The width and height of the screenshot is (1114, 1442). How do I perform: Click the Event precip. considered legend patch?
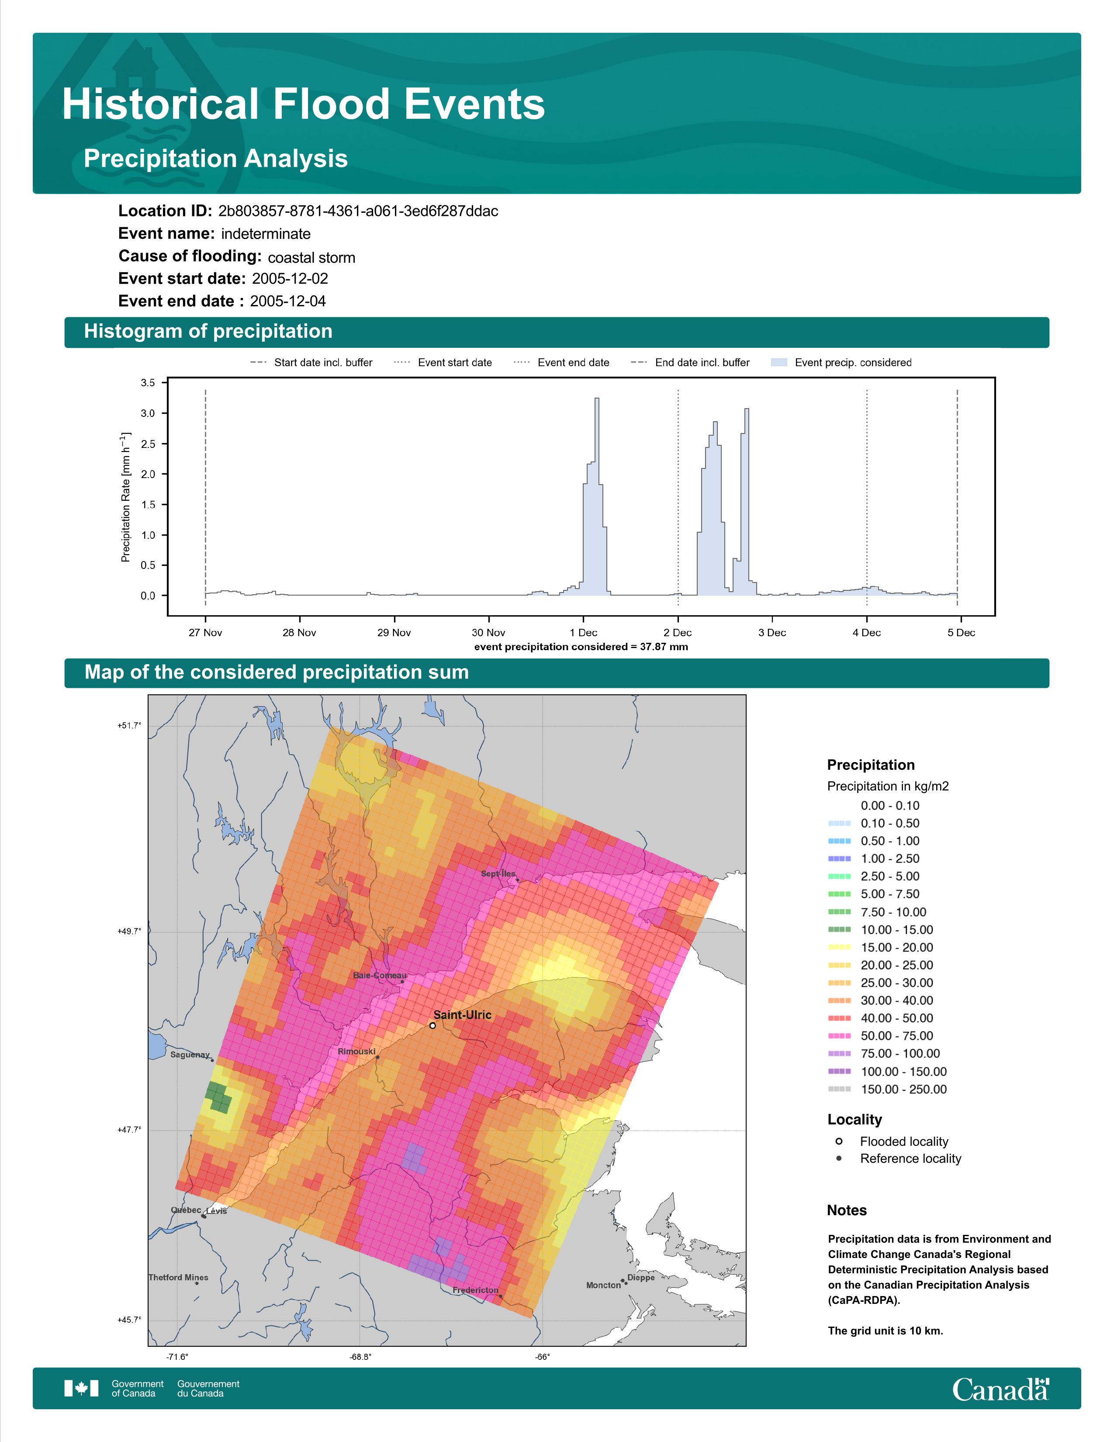[779, 363]
